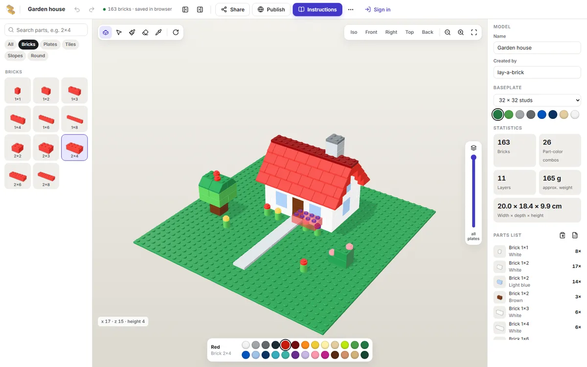Select the Bricks category chip
Image resolution: width=587 pixels, height=367 pixels.
28,44
